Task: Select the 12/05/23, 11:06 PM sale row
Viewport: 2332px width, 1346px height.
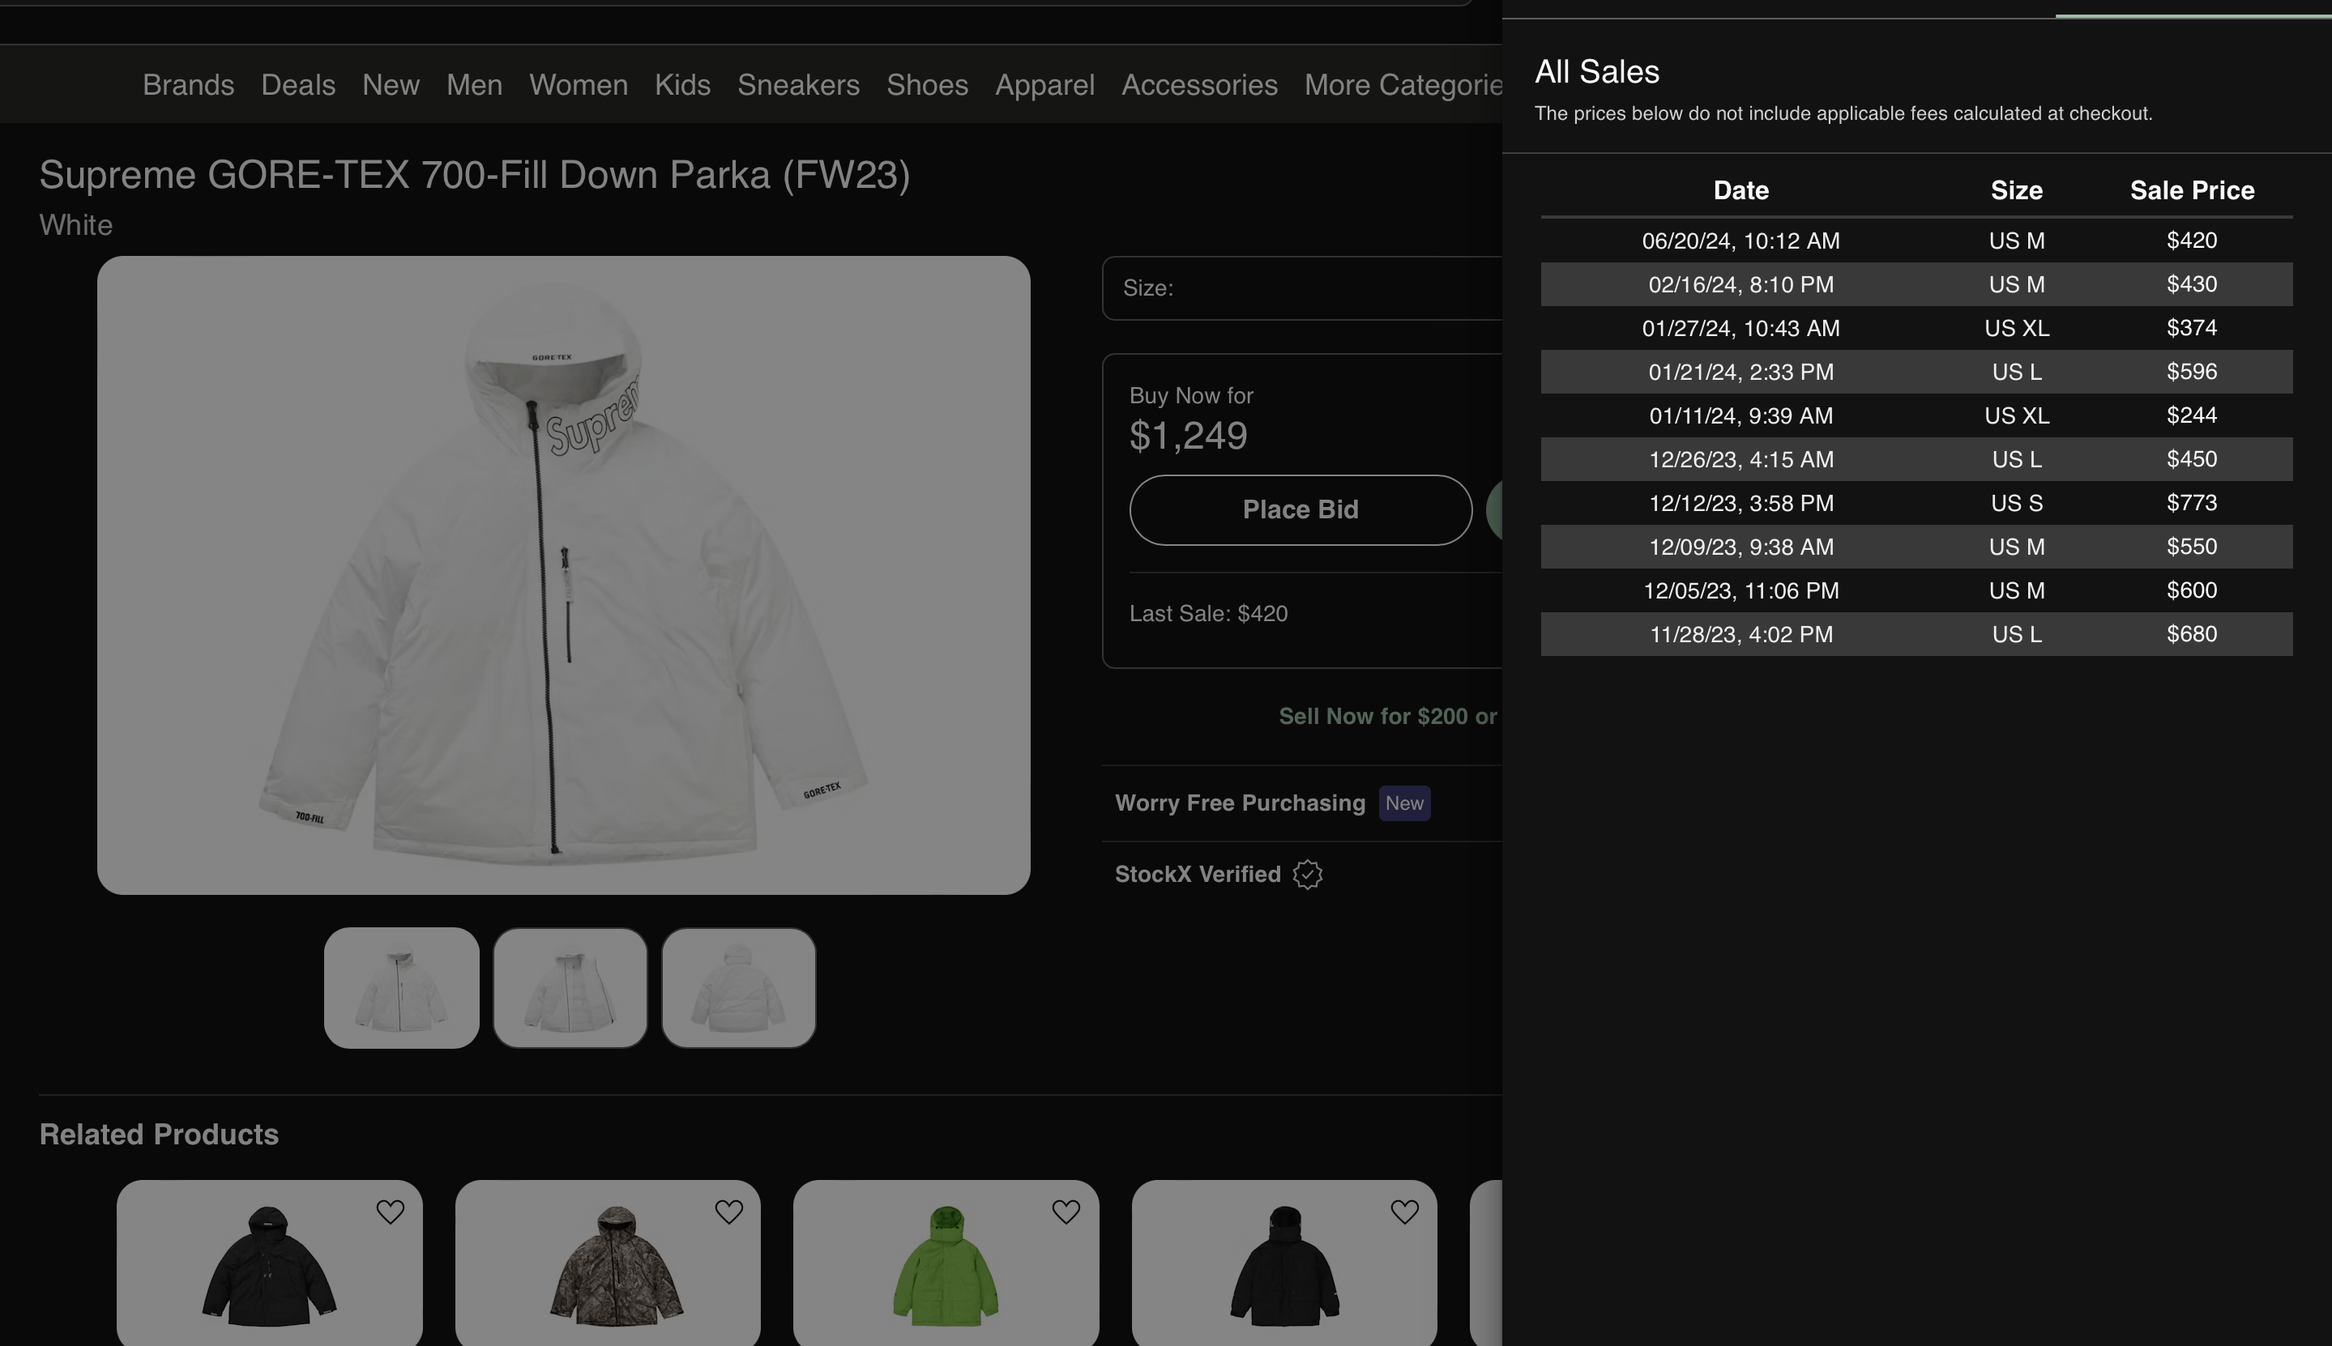Action: coord(1916,590)
